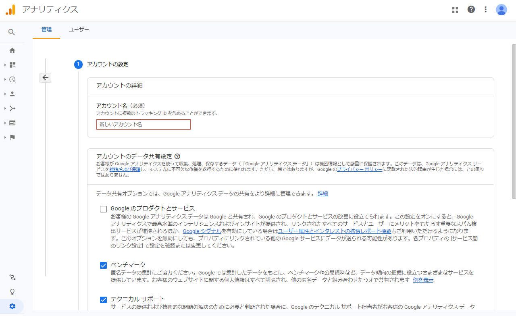516x316 pixels.
Task: Go to Home via house icon
Action: 12,50
